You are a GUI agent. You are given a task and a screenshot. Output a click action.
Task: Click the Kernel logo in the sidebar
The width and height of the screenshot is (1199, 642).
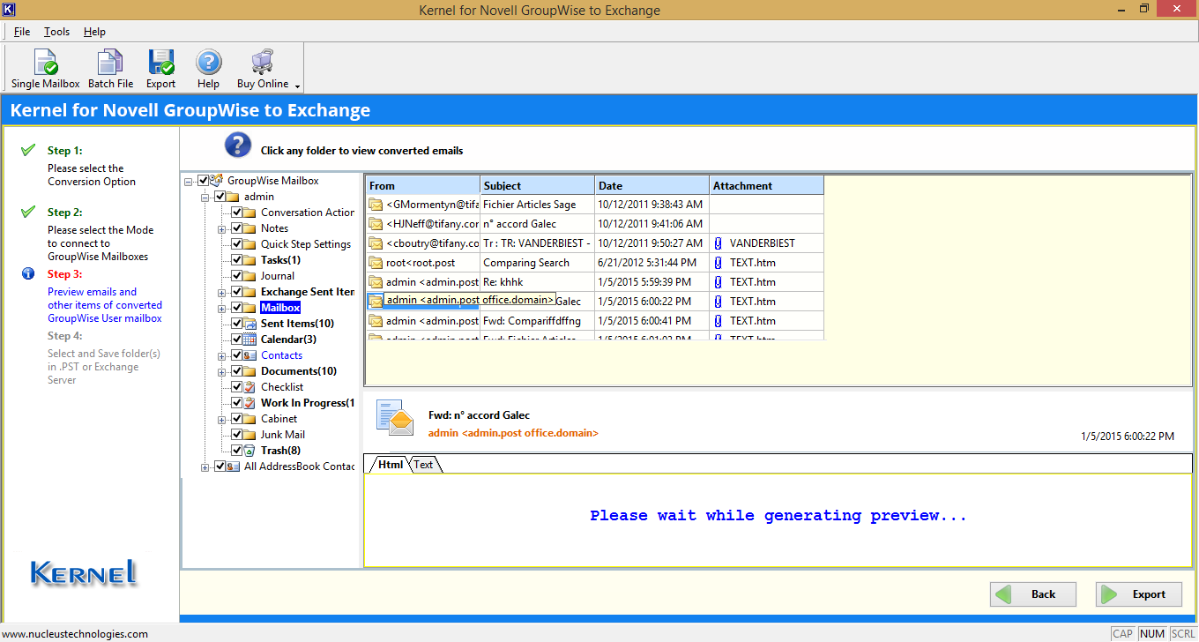82,573
